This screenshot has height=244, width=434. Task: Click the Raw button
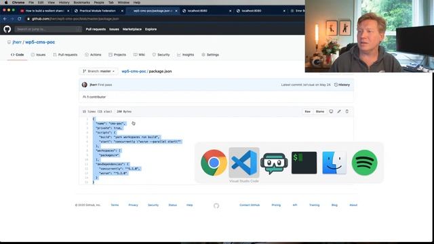pyautogui.click(x=307, y=111)
